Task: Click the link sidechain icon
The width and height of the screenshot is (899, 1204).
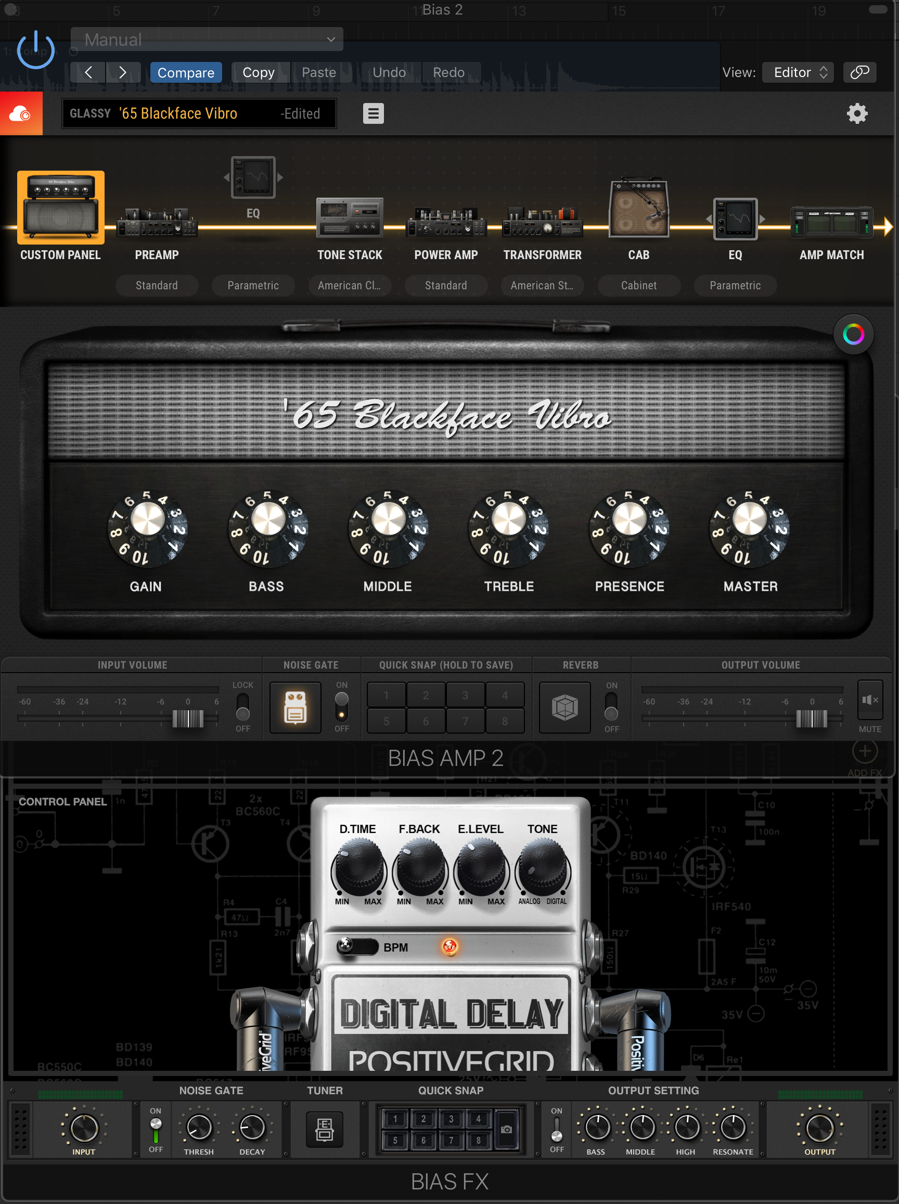Action: 860,72
